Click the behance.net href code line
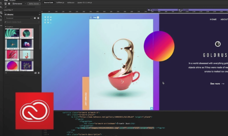228x136 pixels. click(112, 117)
